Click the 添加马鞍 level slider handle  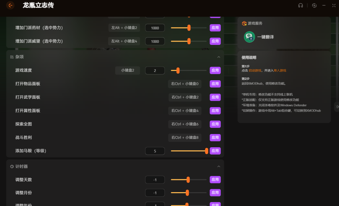pyautogui.click(x=207, y=151)
